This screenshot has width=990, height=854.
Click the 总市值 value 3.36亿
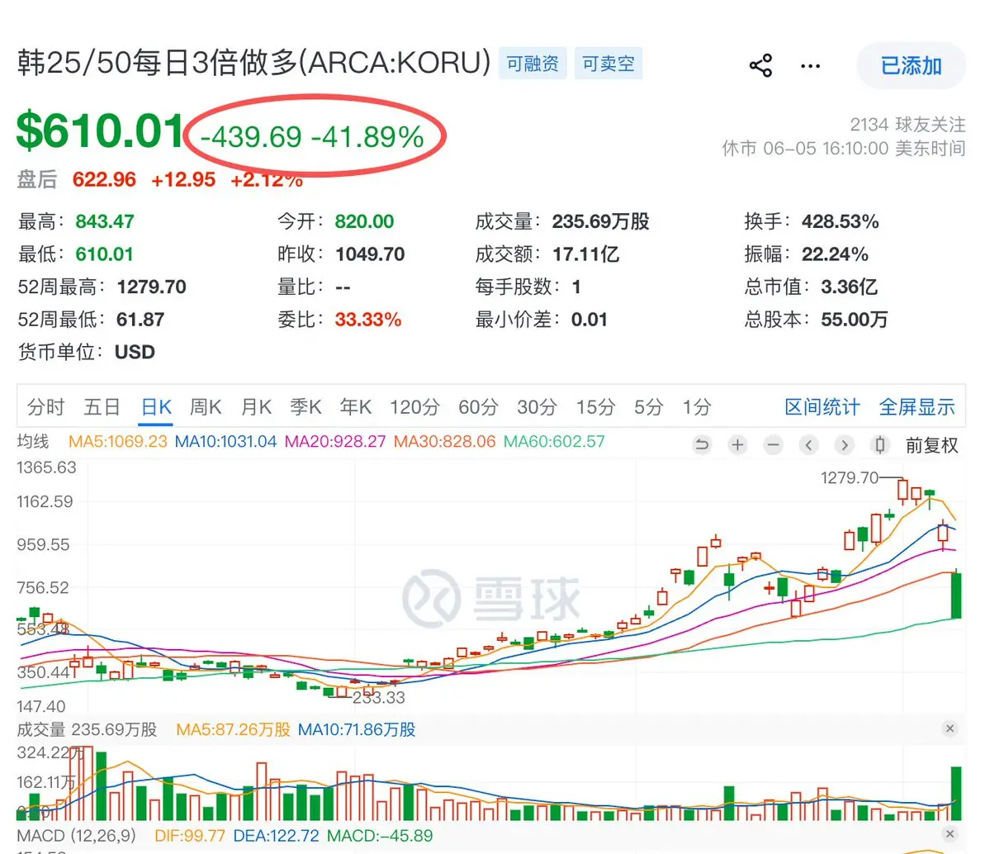click(x=849, y=287)
